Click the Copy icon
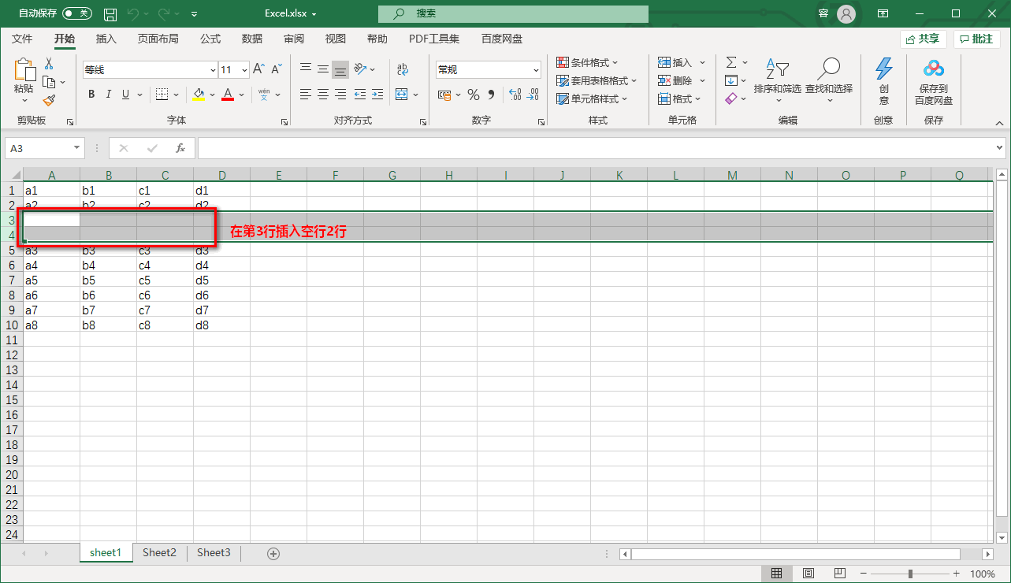Image resolution: width=1011 pixels, height=583 pixels. tap(49, 82)
